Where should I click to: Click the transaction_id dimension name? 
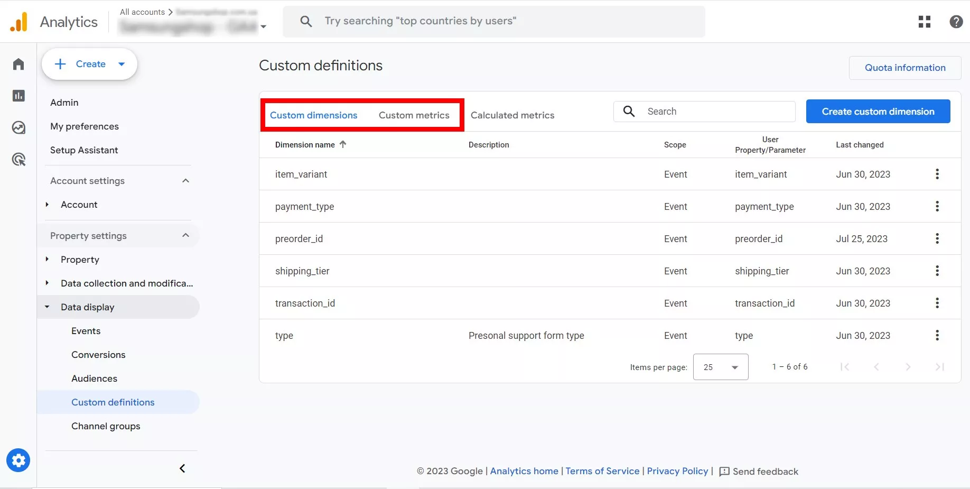click(305, 303)
